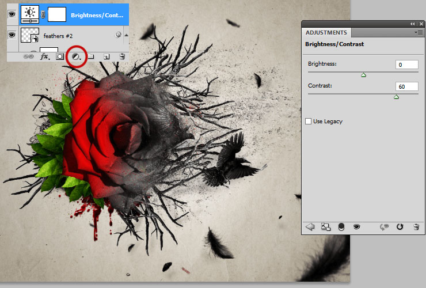This screenshot has height=288, width=426.
Task: Delete adjustment via Adjustments panel trash
Action: [x=416, y=226]
